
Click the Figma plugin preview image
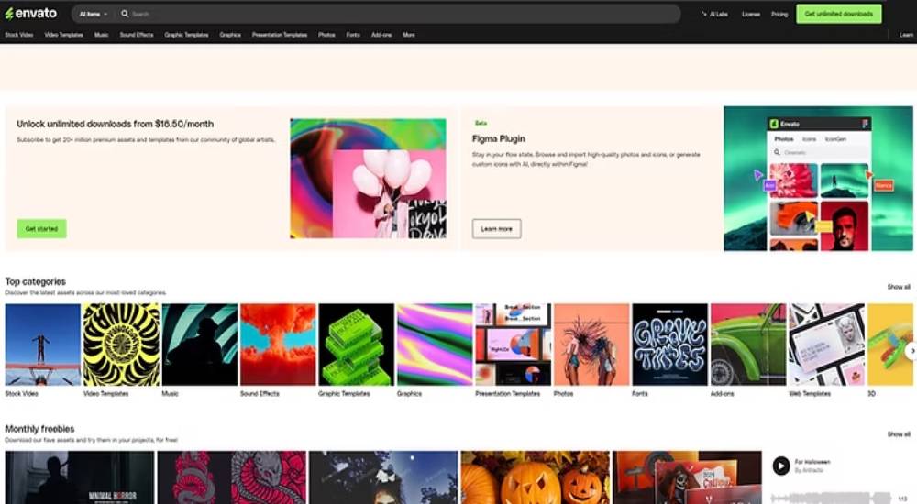tap(818, 179)
